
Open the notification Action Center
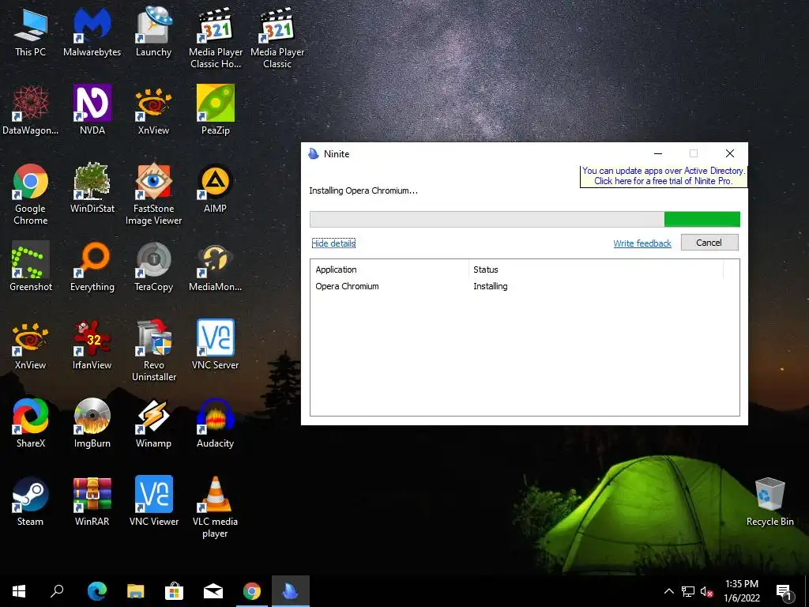pos(785,592)
